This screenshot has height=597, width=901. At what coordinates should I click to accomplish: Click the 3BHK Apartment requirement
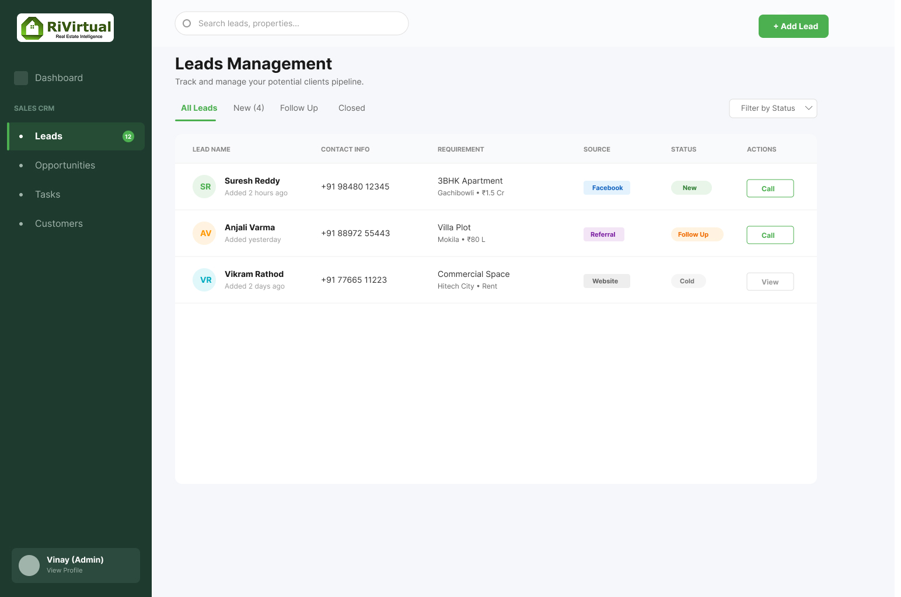(x=470, y=181)
